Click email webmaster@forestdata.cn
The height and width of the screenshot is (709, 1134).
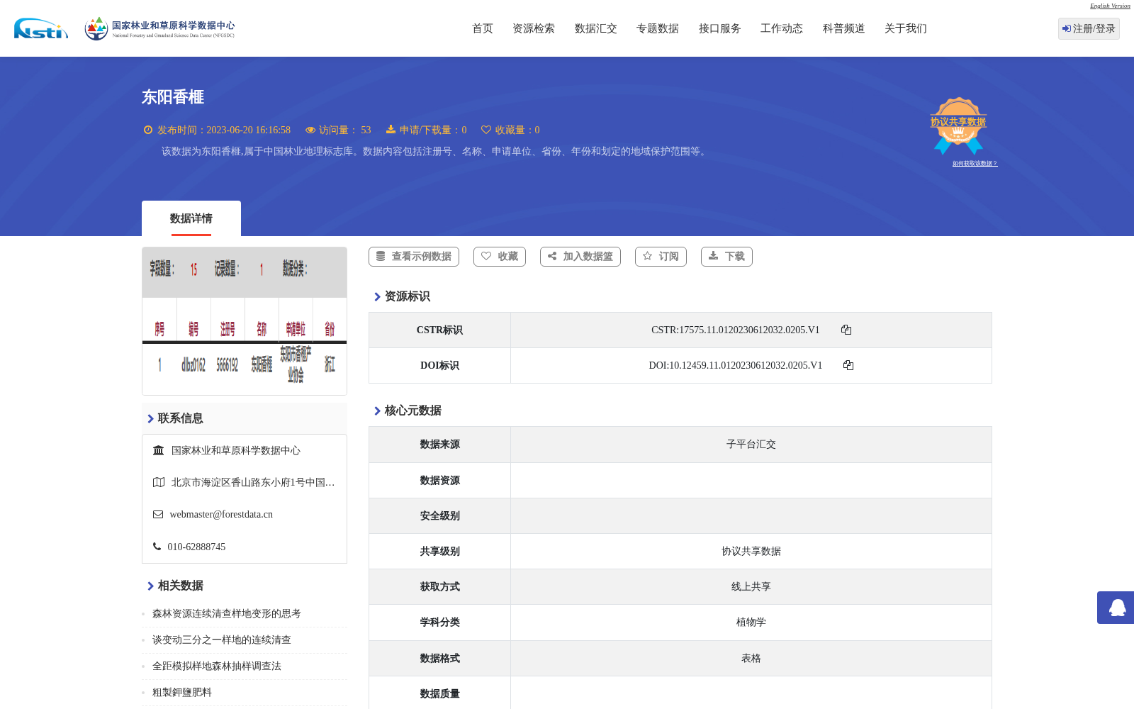point(221,515)
